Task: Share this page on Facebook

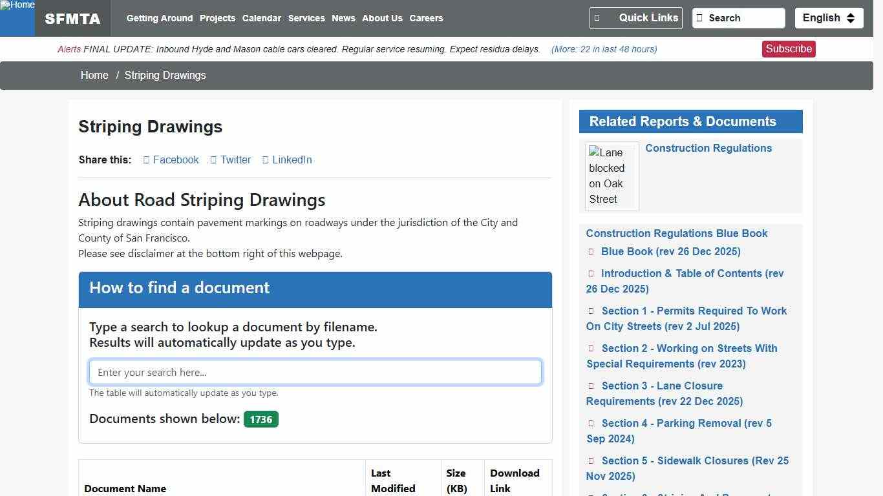Action: point(171,160)
